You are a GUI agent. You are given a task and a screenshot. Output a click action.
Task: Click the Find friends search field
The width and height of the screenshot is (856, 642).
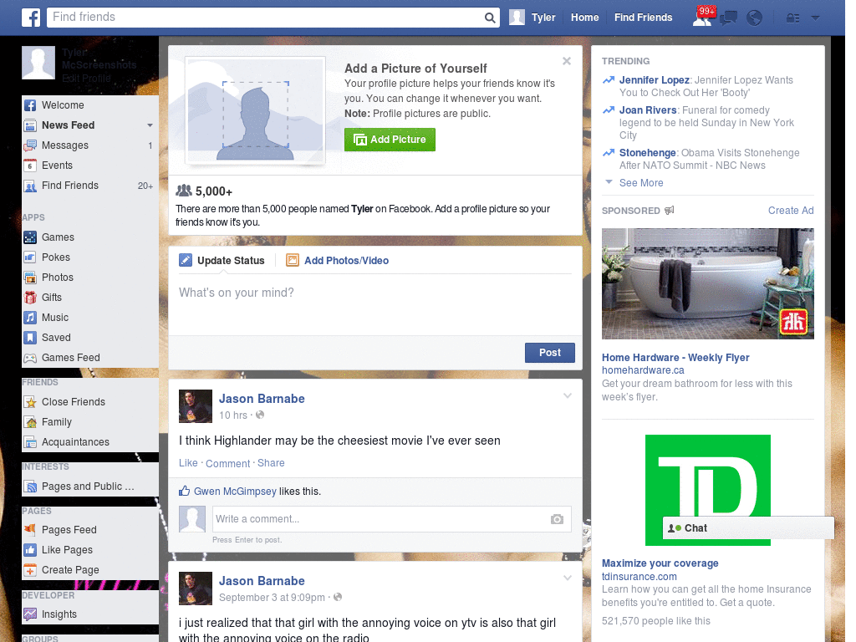265,18
